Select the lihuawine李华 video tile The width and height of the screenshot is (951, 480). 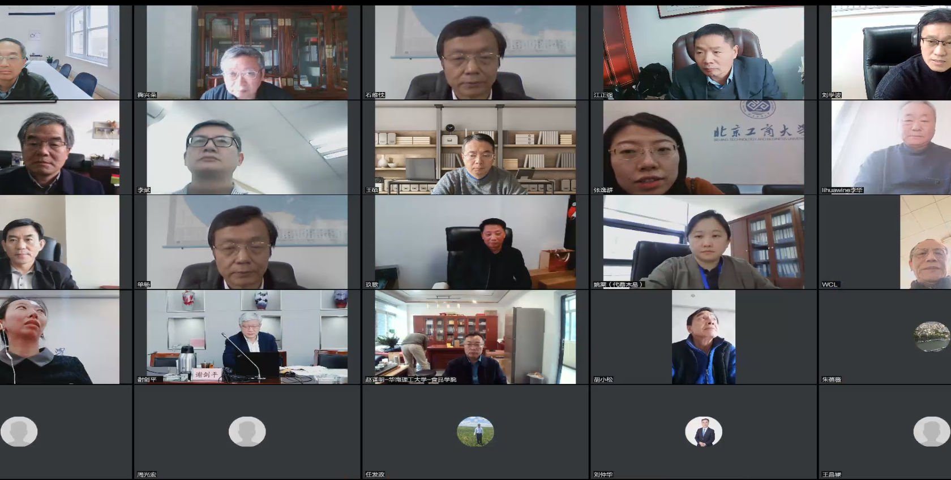click(x=891, y=148)
